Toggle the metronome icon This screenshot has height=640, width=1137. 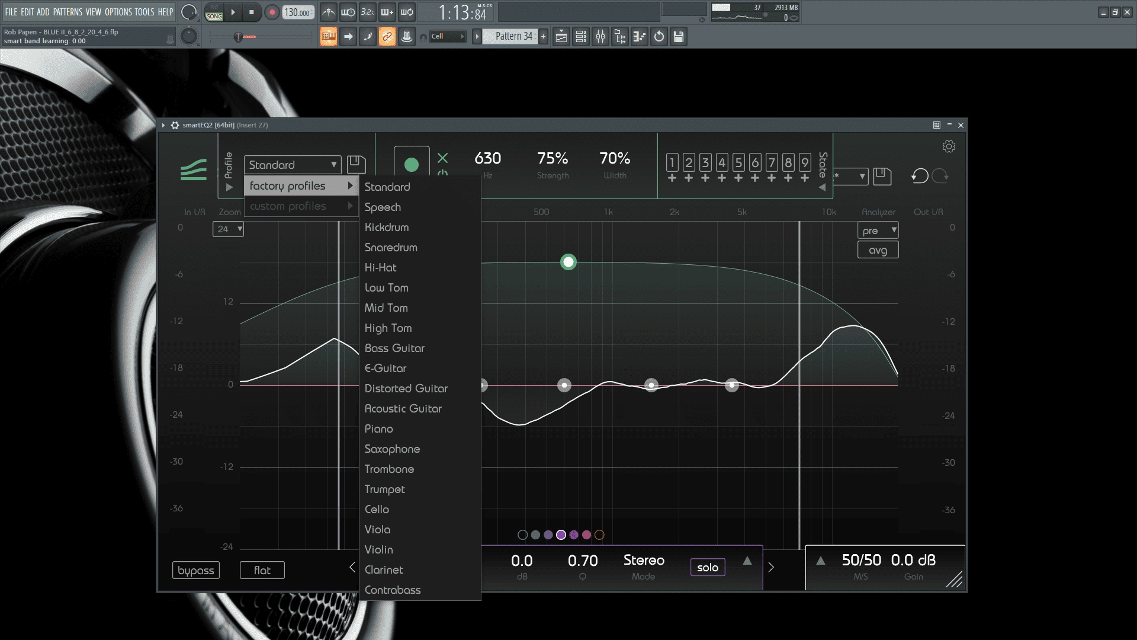329,12
